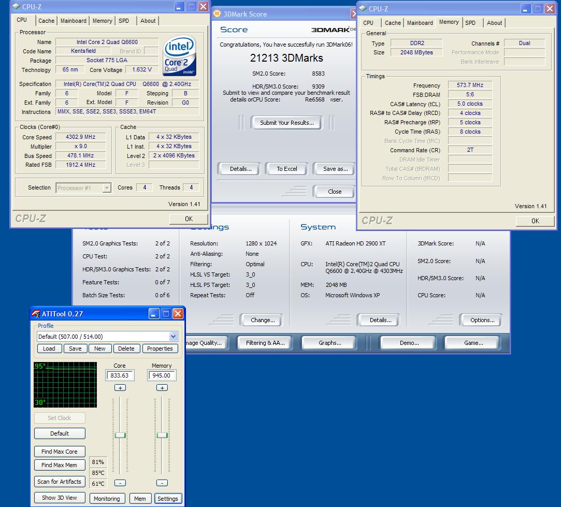Open Image Quality button

206,343
